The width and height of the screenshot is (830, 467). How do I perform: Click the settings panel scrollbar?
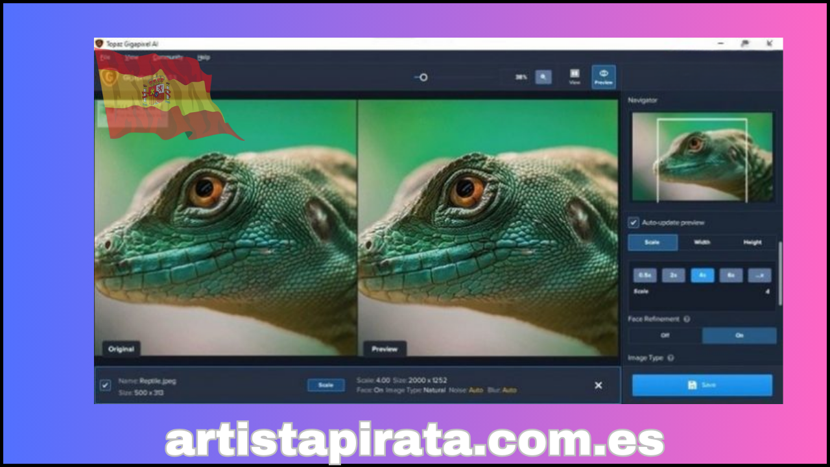point(780,274)
